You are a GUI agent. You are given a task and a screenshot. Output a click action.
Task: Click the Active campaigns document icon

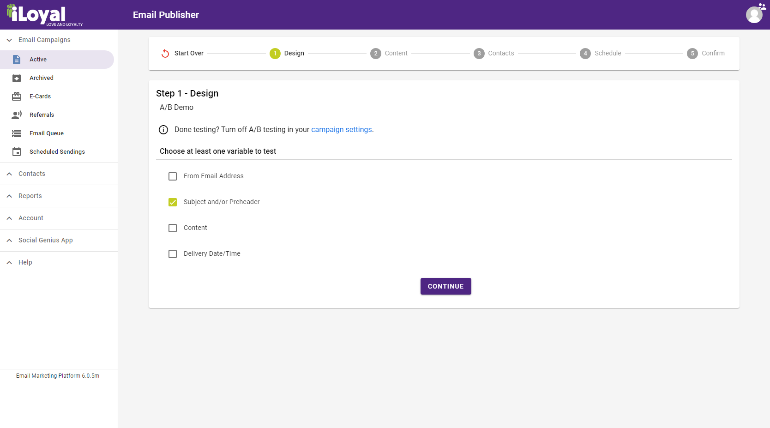pyautogui.click(x=17, y=60)
